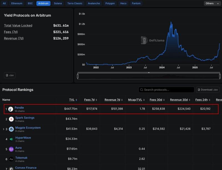Click the Tokemak logo icon
222x170 pixels.
[11, 159]
